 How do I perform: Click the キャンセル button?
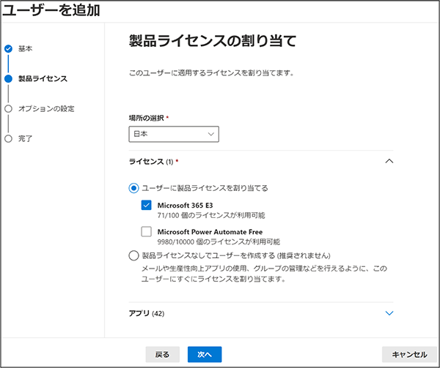[409, 355]
